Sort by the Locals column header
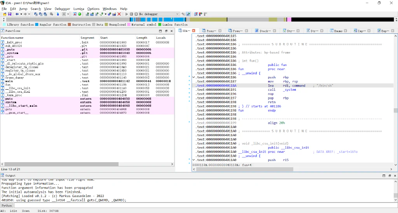 tap(164, 38)
